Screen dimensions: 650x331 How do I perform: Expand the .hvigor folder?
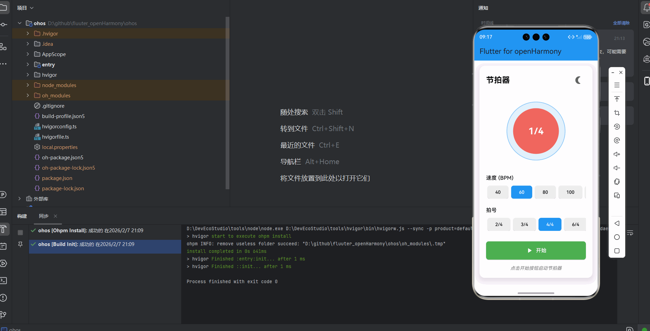(28, 33)
